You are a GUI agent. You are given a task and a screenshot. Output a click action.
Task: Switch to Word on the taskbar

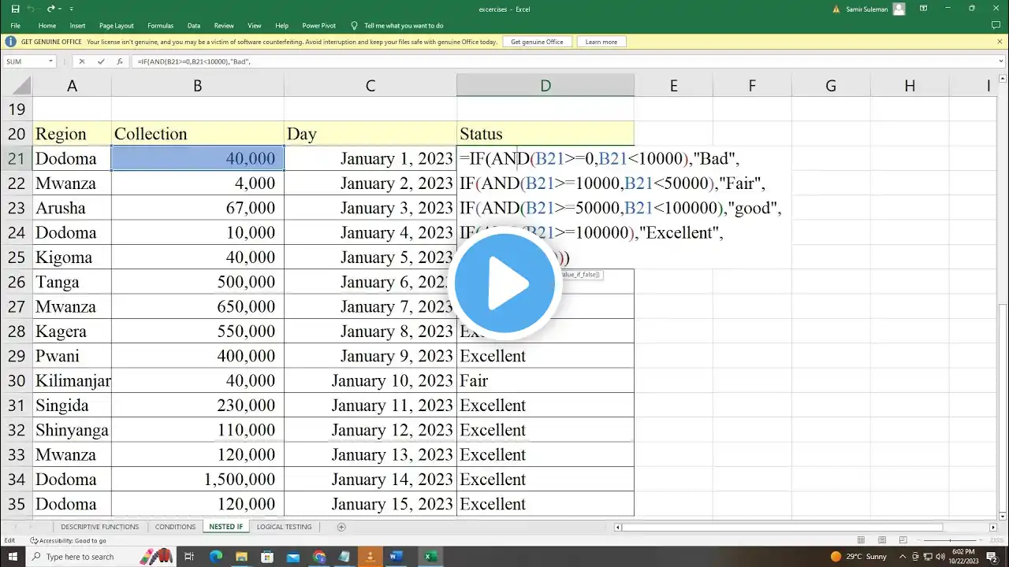point(396,557)
